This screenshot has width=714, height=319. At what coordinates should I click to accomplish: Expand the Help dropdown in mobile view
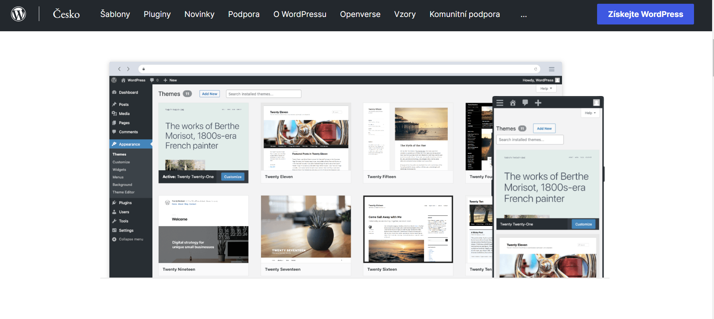pos(590,113)
